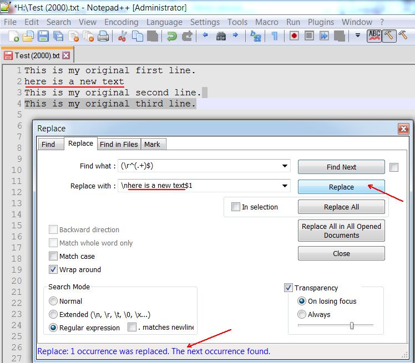
Task: Stop macro recording with the square icon
Action: (309, 35)
